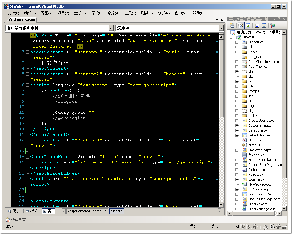Expand the App_GlobalResources folder
The width and height of the screenshot is (292, 234).
(237, 62)
